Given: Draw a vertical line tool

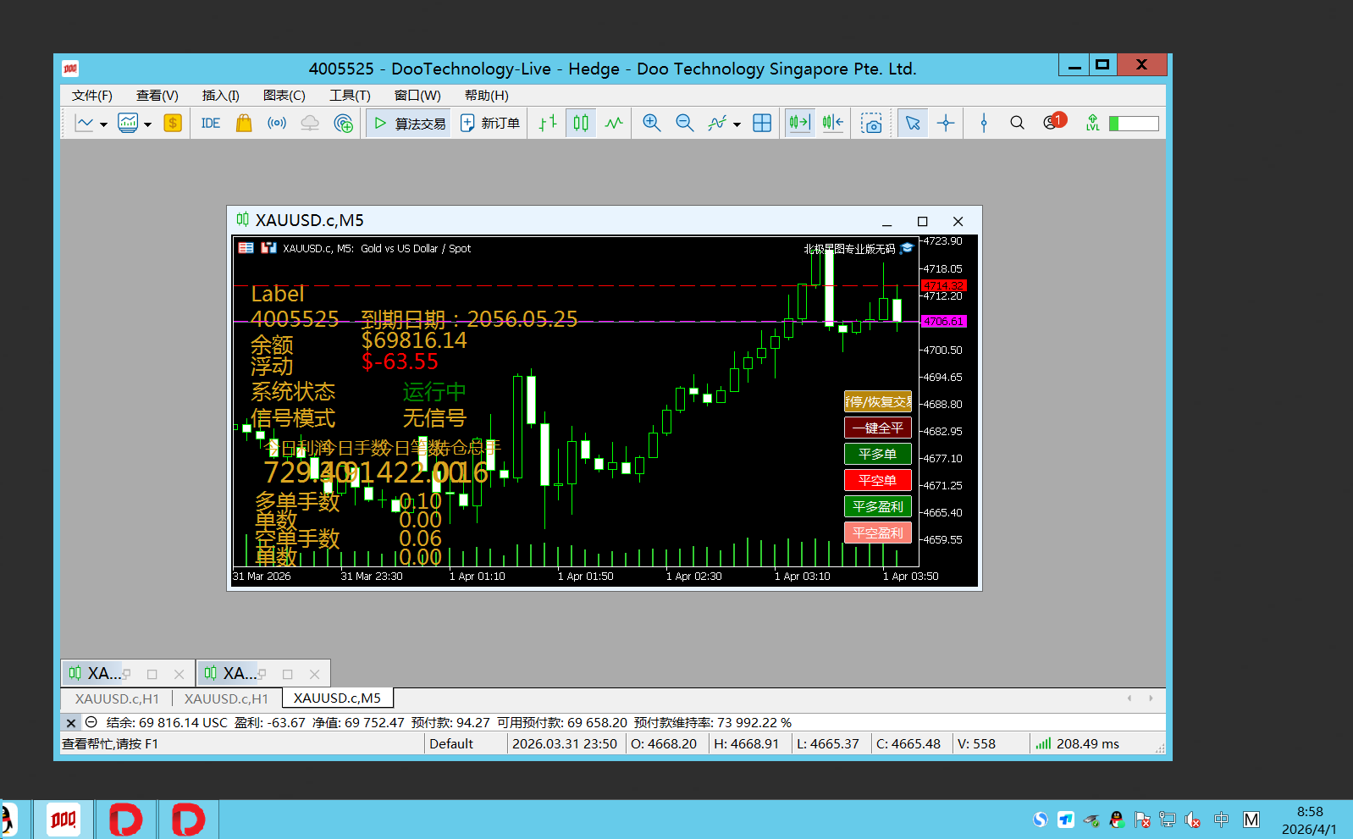Looking at the screenshot, I should point(984,124).
